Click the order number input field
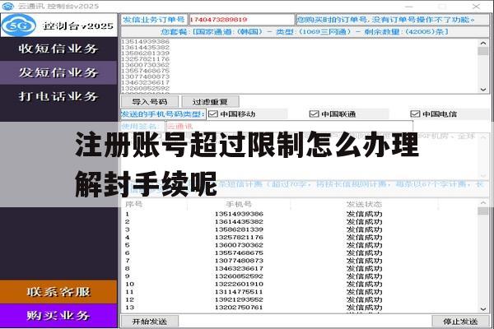 pos(241,20)
